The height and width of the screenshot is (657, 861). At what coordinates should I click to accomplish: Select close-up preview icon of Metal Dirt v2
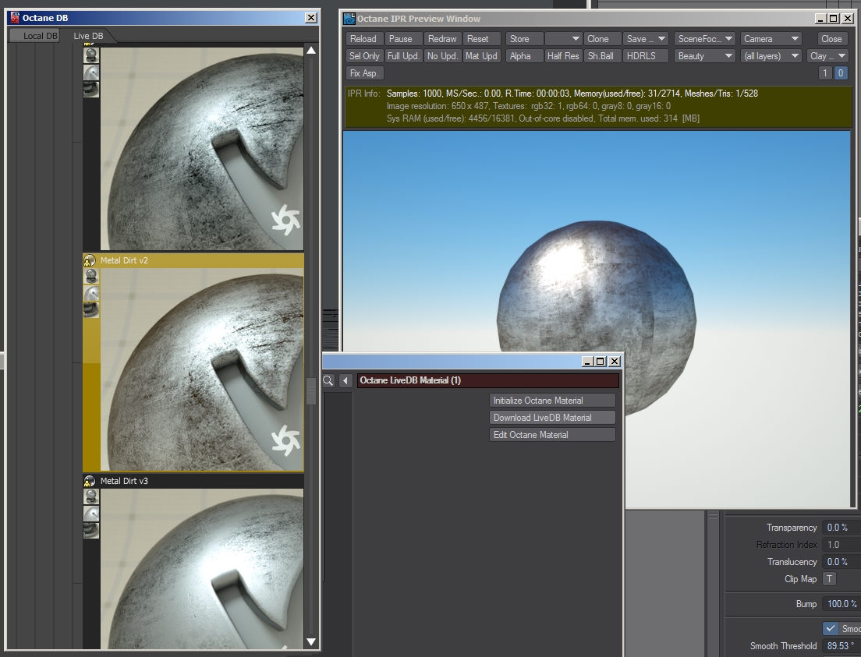point(91,293)
